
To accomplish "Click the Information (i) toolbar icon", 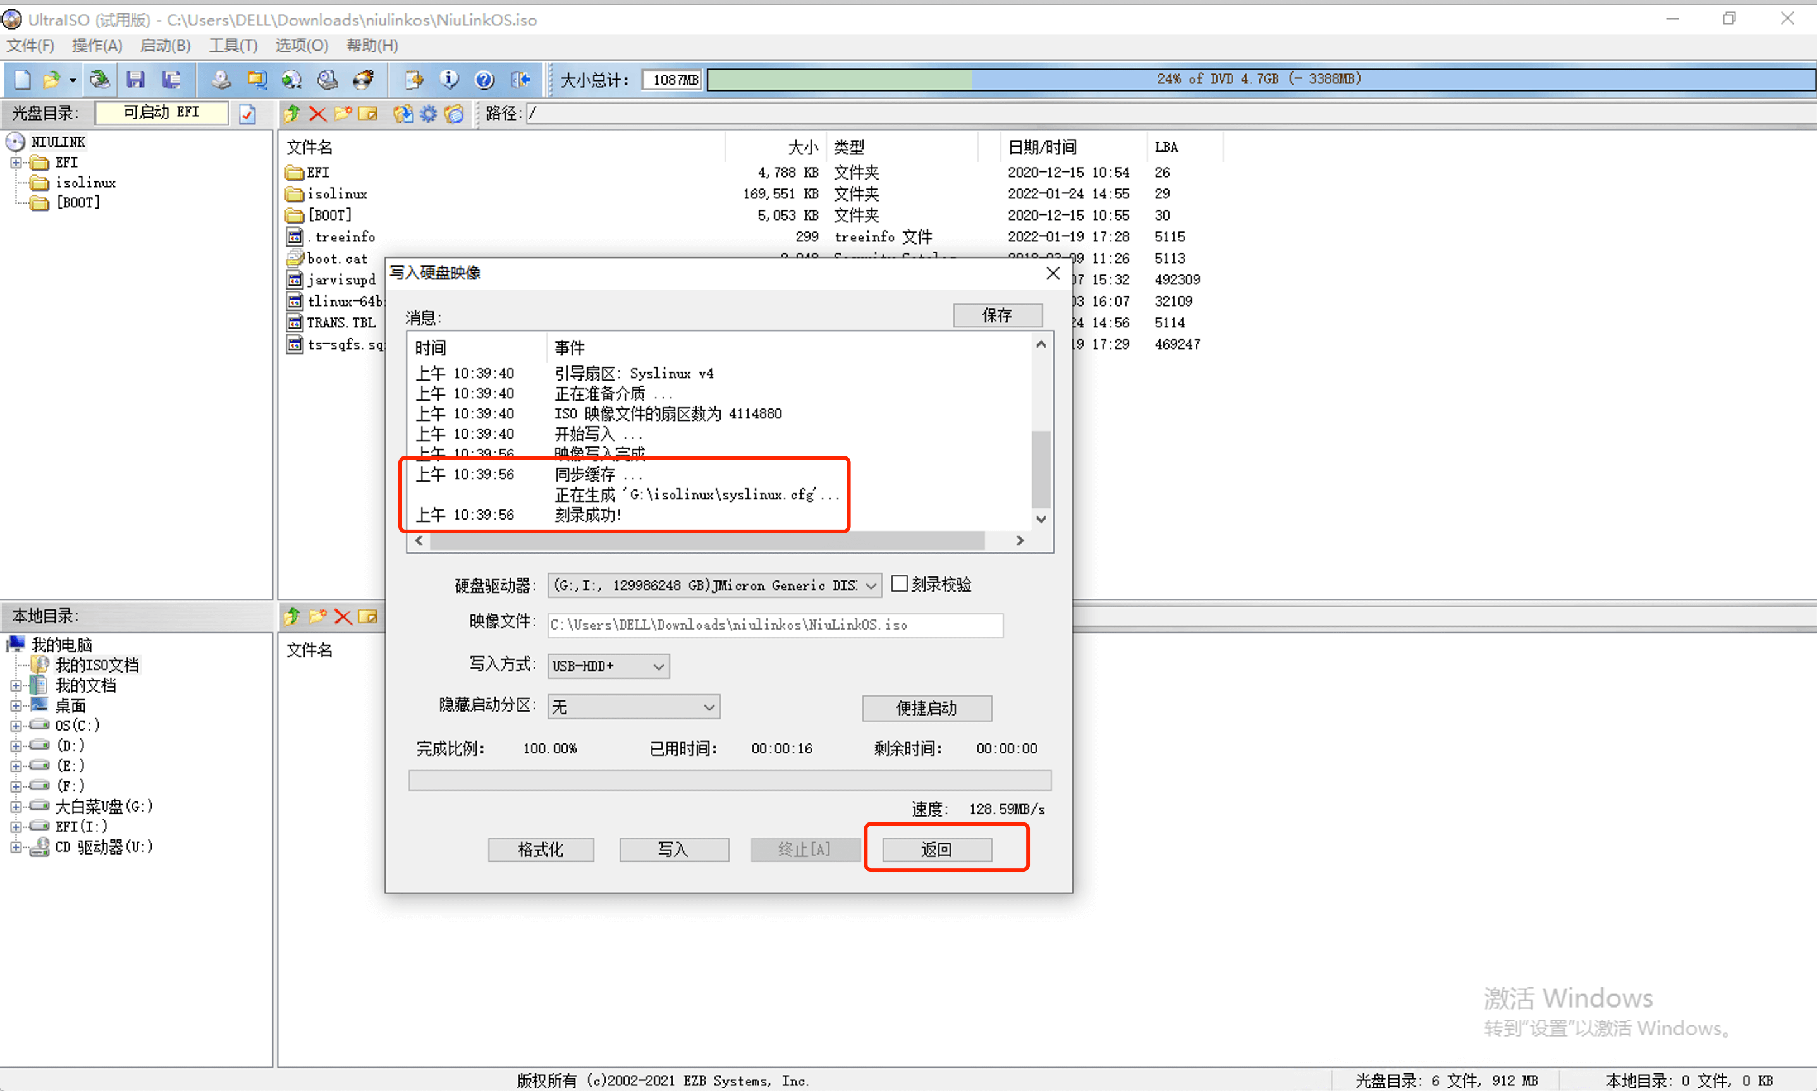I will click(448, 80).
